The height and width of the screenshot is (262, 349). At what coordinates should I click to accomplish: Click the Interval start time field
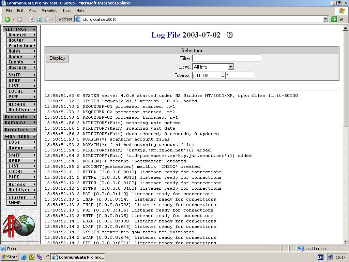tap(206, 75)
